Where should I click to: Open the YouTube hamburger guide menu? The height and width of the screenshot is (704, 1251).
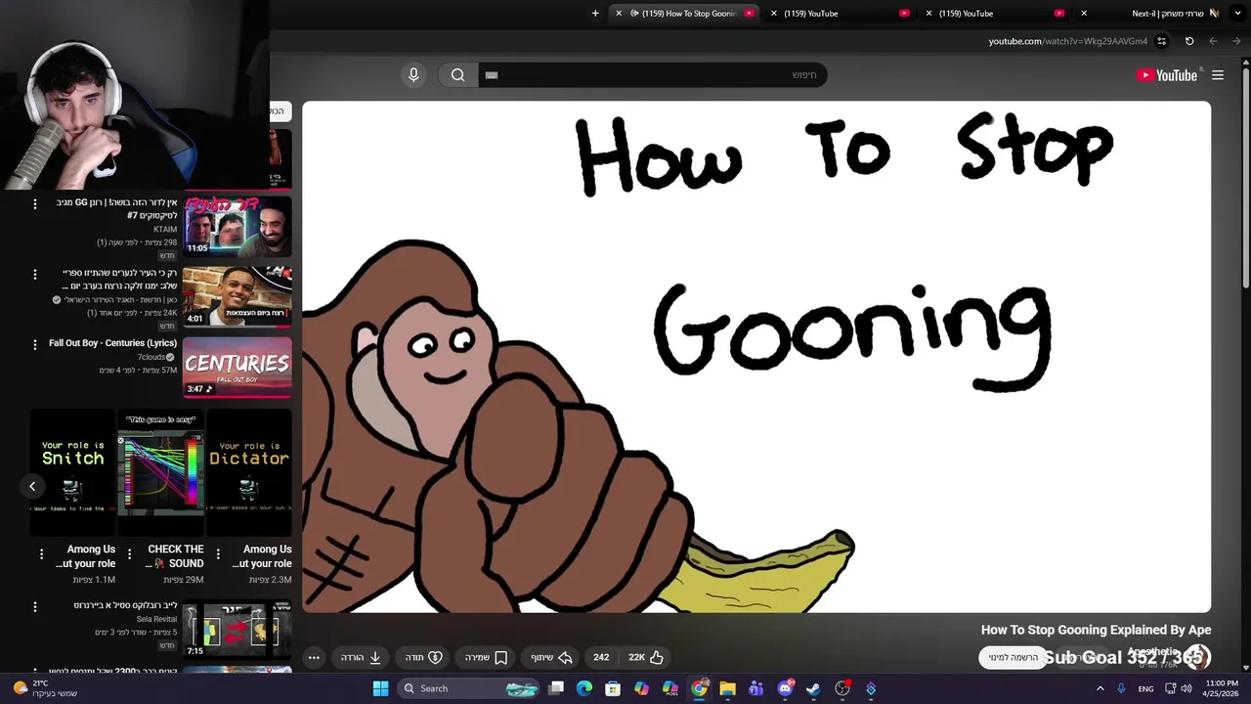click(x=1218, y=75)
